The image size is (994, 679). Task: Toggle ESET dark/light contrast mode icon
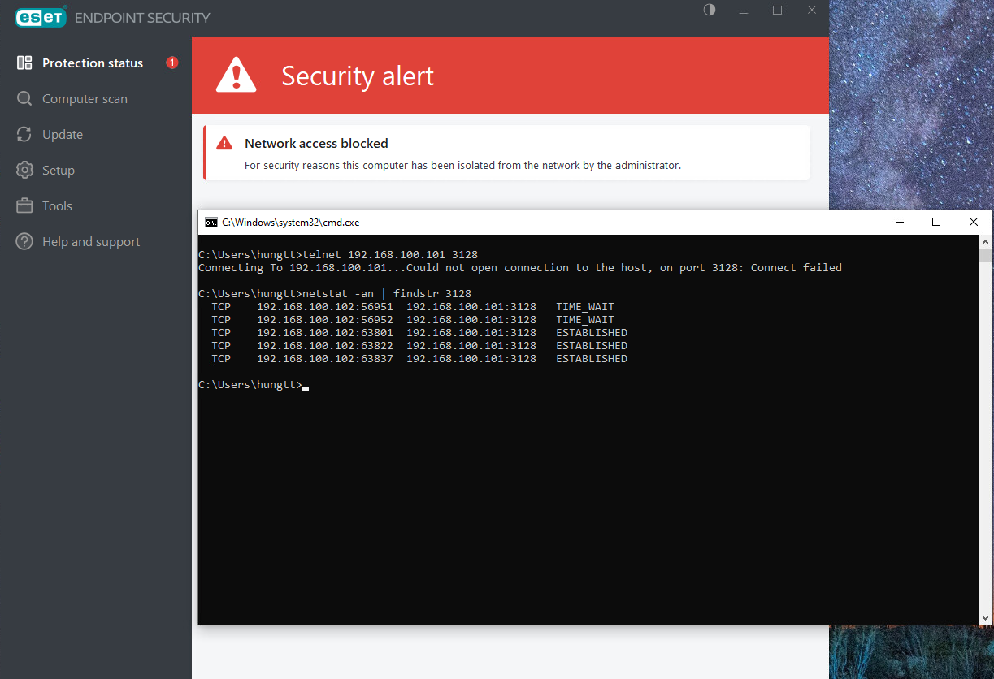click(x=710, y=10)
